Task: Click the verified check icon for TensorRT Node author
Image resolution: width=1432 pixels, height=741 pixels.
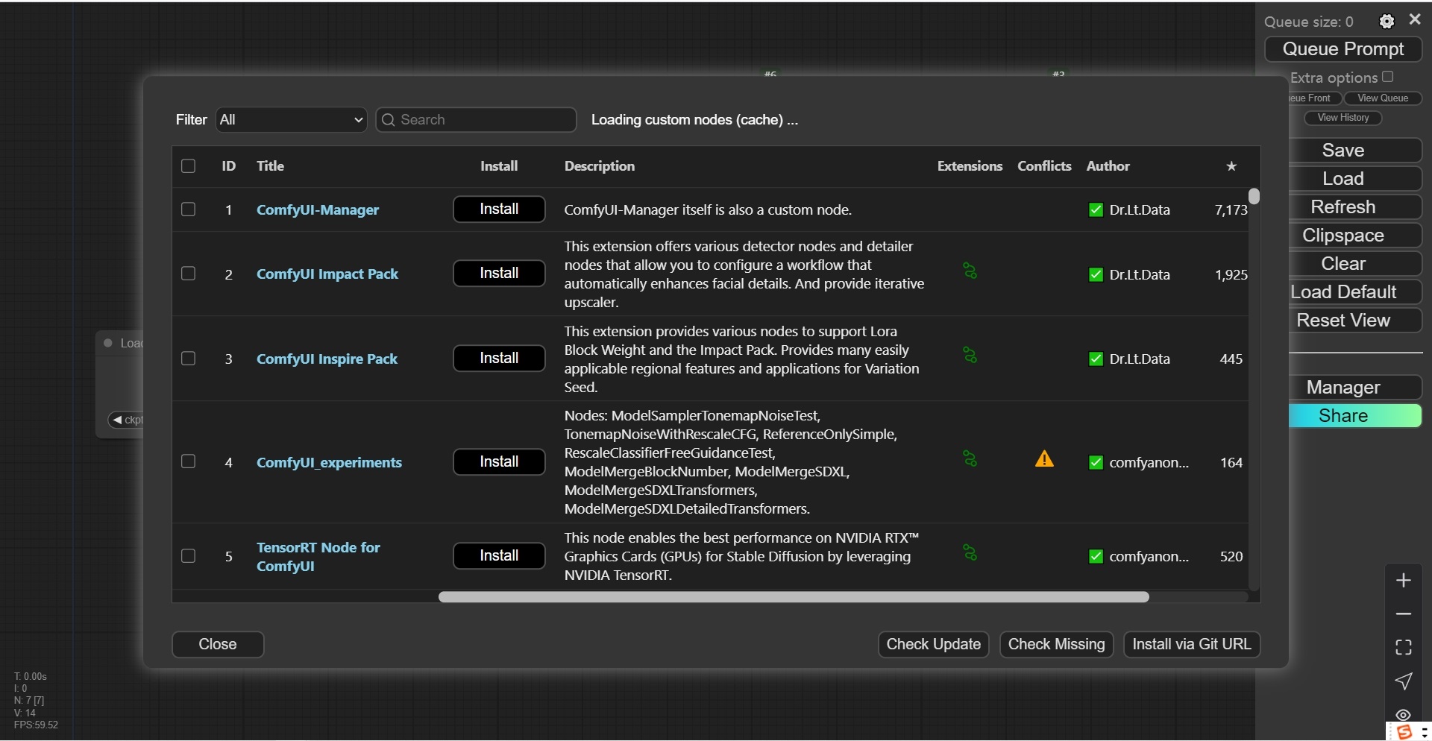Action: 1096,557
